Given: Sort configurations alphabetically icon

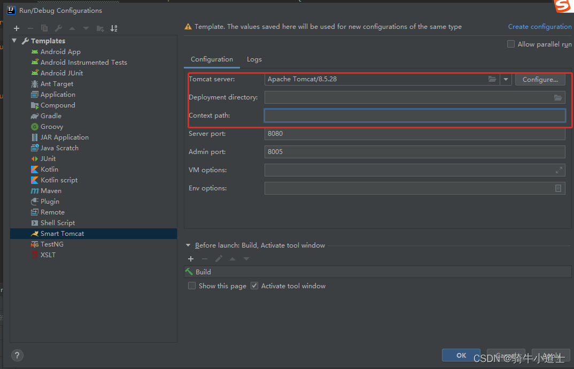Looking at the screenshot, I should [x=114, y=28].
